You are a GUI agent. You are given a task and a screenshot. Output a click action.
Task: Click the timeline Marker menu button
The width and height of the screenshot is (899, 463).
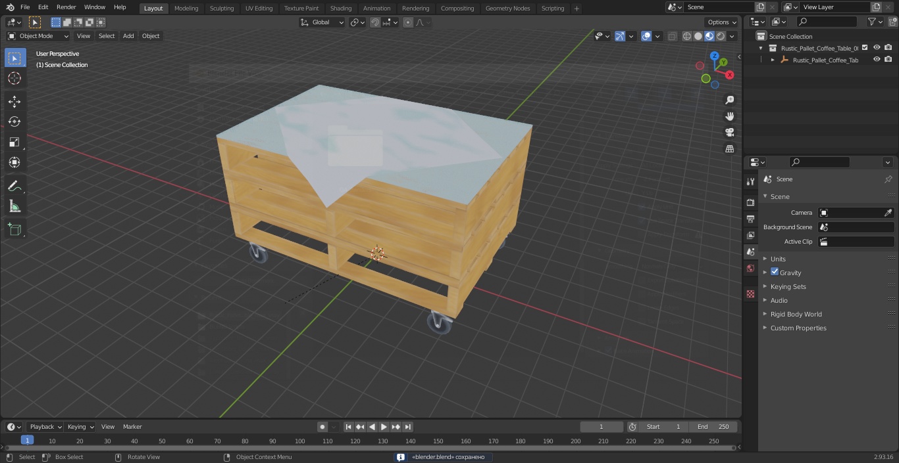click(x=132, y=427)
